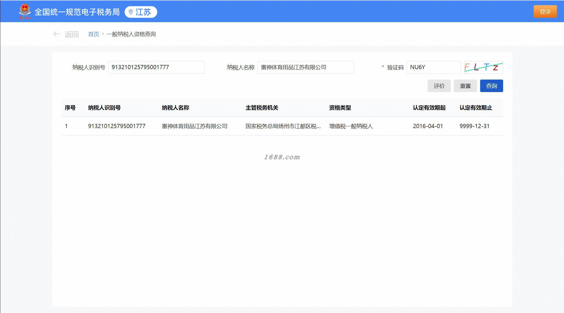Click the 重置 reset button
Image resolution: width=564 pixels, height=313 pixels.
465,86
